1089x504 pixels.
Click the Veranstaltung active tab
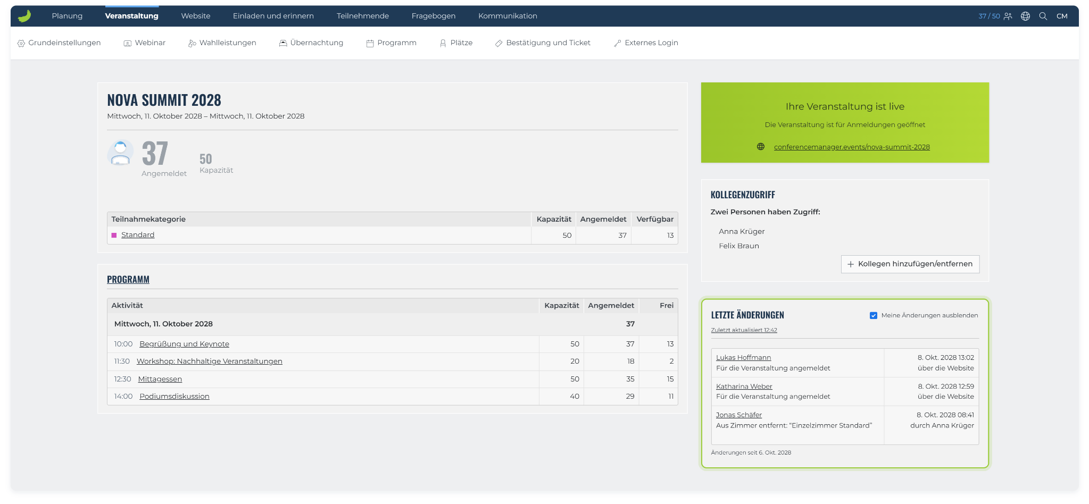pos(131,16)
